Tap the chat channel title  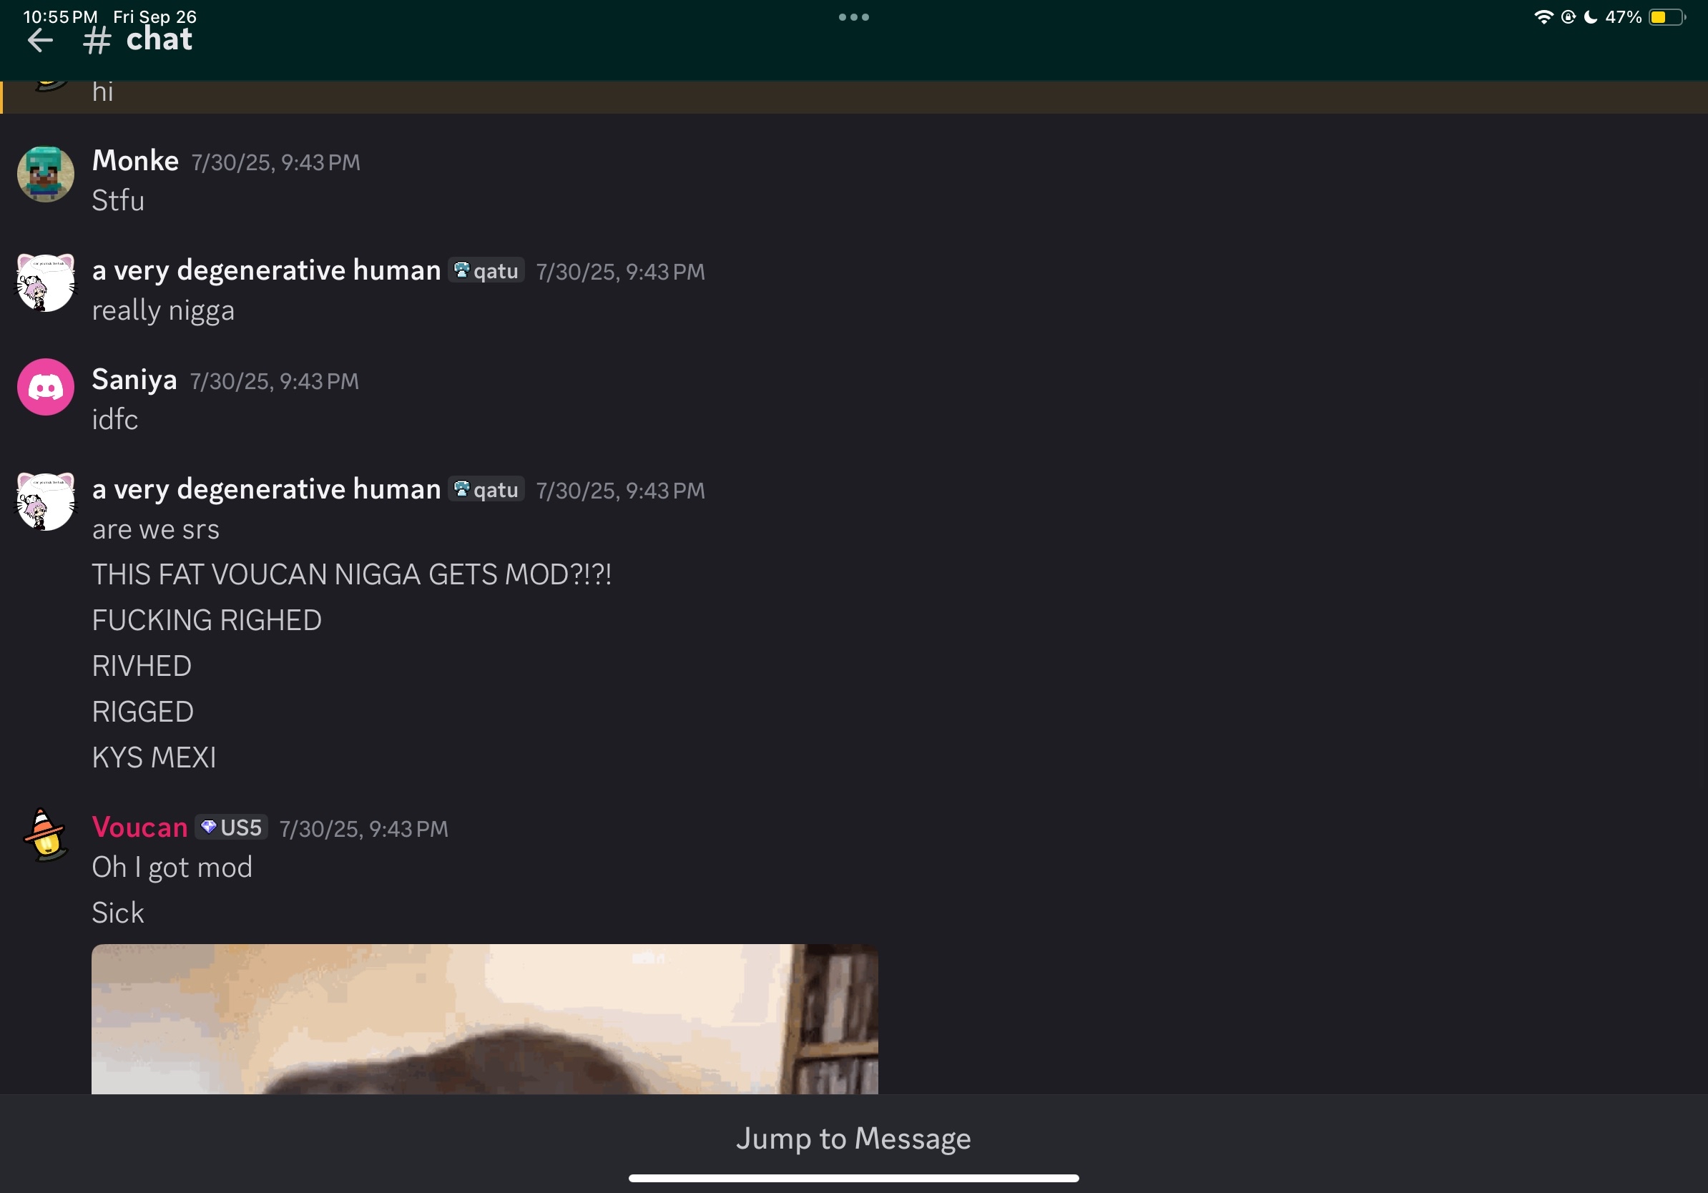159,40
